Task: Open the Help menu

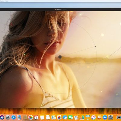Action: [6, 1]
